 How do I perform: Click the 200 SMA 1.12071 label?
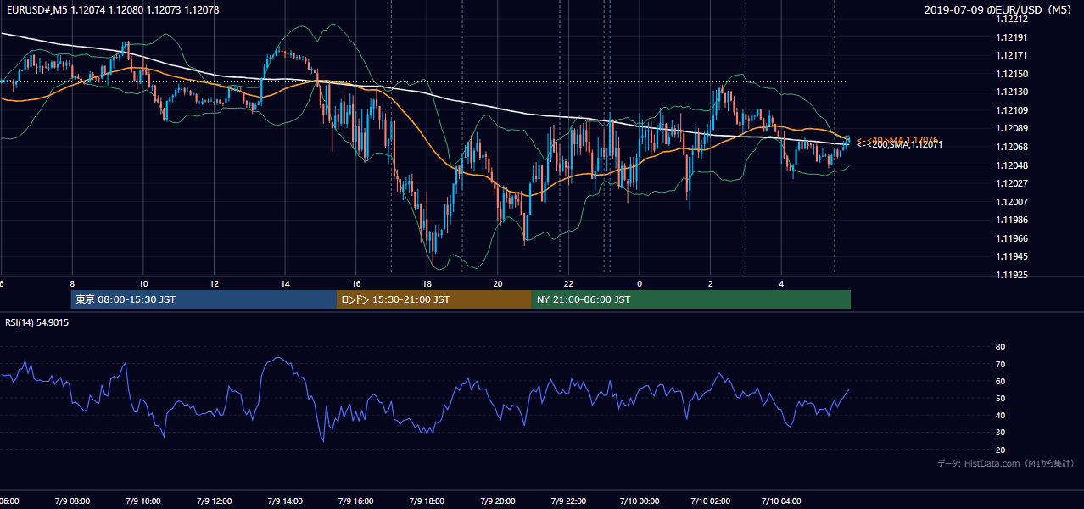[x=899, y=145]
